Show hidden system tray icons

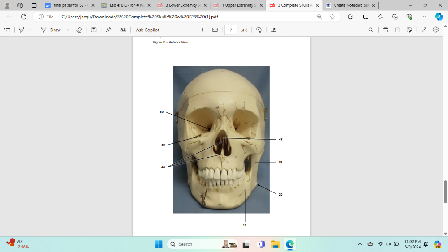(x=359, y=244)
